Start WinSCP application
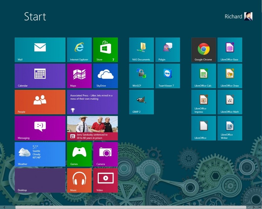The width and height of the screenshot is (262, 209). (x=141, y=76)
